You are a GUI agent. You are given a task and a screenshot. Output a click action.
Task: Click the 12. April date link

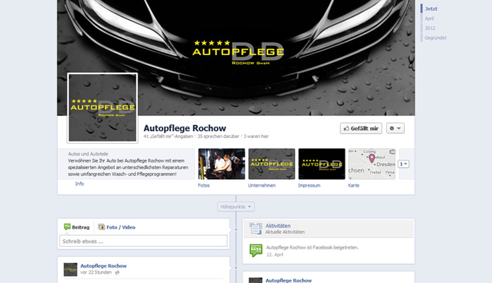pos(275,255)
